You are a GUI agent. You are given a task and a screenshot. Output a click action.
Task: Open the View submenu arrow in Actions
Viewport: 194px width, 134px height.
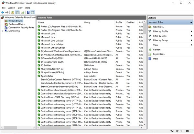click(x=191, y=45)
